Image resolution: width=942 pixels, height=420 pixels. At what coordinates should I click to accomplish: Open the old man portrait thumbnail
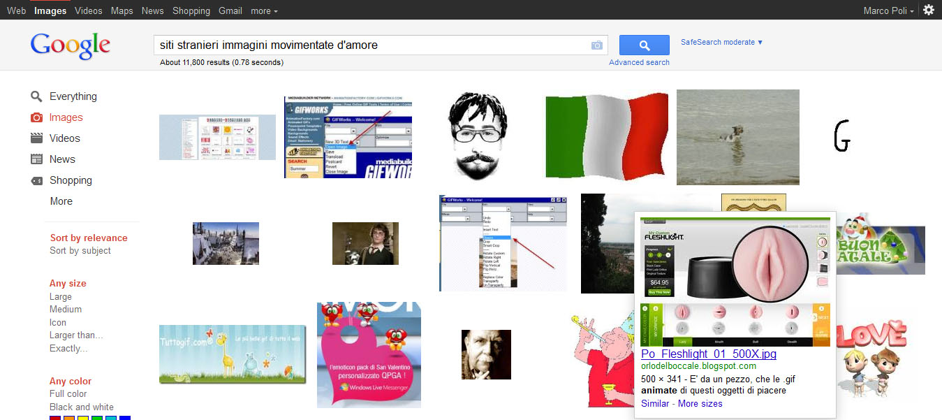coord(486,354)
